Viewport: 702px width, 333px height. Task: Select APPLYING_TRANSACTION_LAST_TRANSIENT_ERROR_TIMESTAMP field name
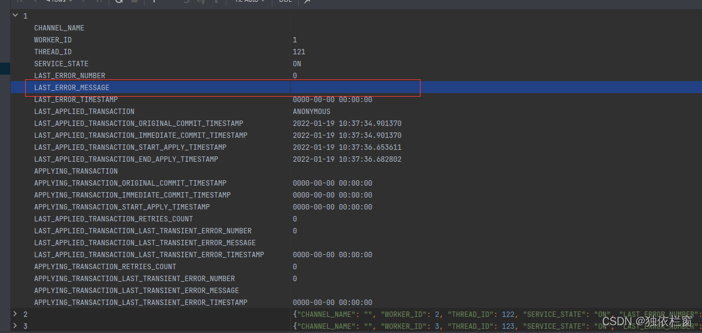click(x=140, y=303)
